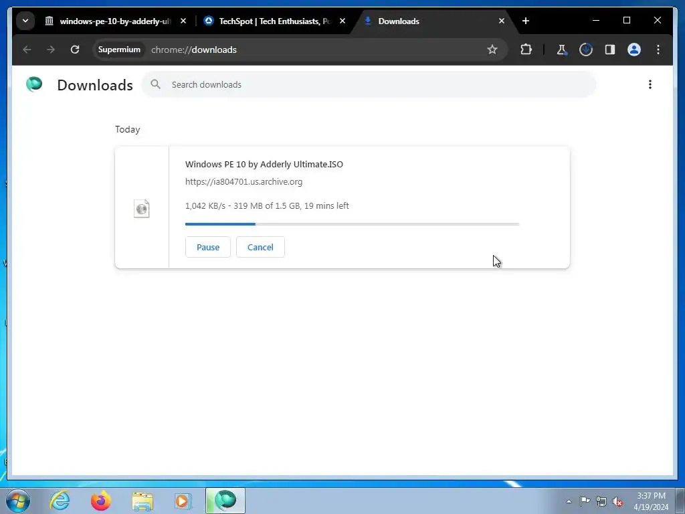The height and width of the screenshot is (514, 685).
Task: Bookmark this page with the star icon
Action: [x=492, y=50]
